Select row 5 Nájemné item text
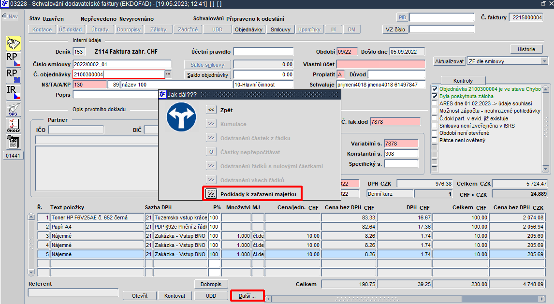Screen dimensions: 554x304 [x=97, y=254]
